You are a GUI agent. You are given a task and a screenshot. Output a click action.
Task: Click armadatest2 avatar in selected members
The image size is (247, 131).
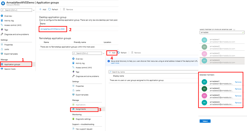[204, 89]
